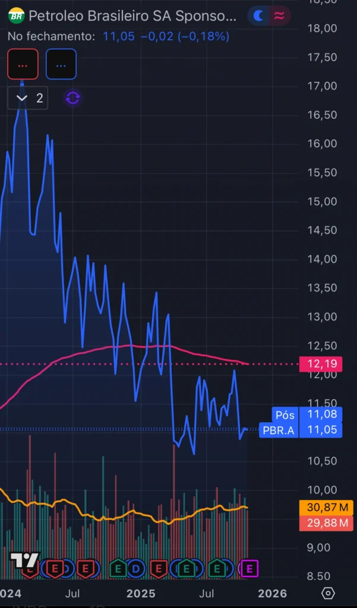The image size is (357, 608).
Task: Click the 2025 label on time axis
Action: (x=141, y=593)
